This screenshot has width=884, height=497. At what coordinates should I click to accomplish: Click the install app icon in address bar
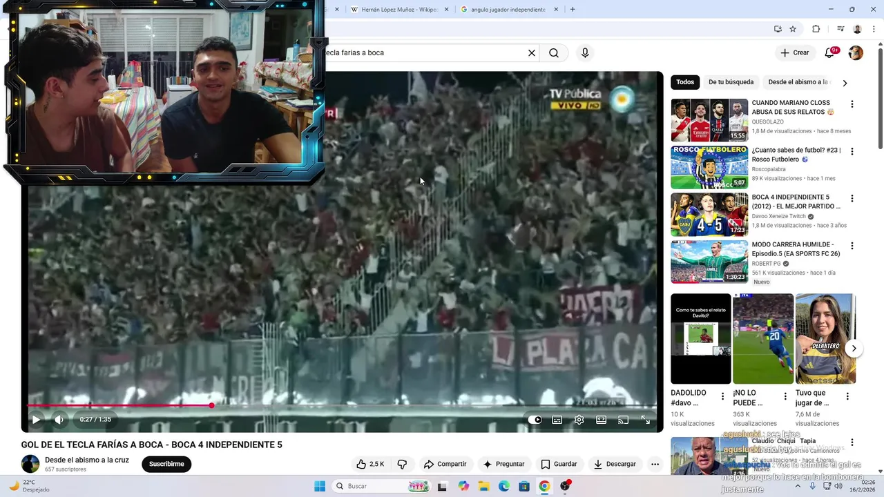pos(778,29)
